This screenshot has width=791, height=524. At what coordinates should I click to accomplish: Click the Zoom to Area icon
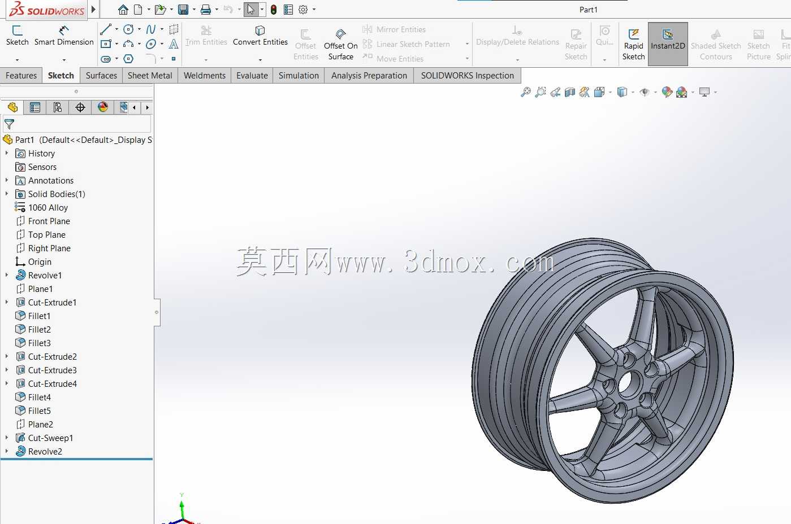pos(541,92)
